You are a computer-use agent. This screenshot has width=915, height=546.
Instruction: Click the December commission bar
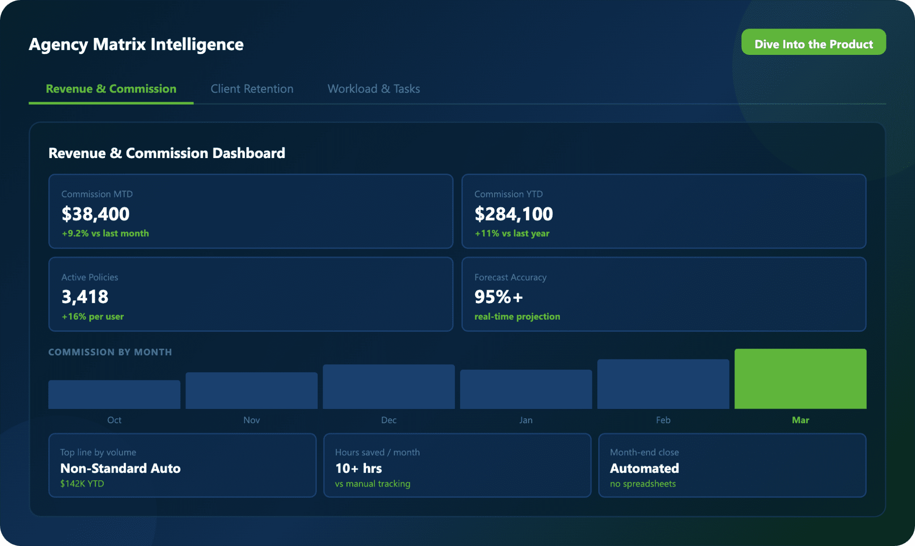click(x=389, y=387)
